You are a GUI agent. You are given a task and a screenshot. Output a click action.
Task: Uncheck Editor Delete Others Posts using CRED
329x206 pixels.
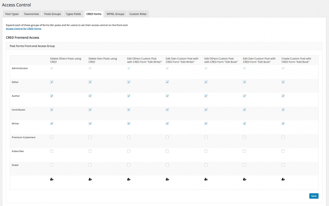pyautogui.click(x=51, y=82)
